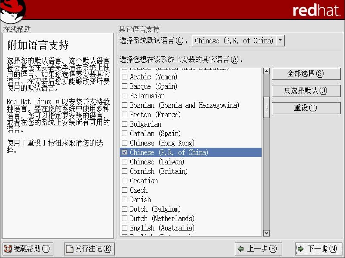Click the right arrow icon on the 下一步 button

(300, 249)
